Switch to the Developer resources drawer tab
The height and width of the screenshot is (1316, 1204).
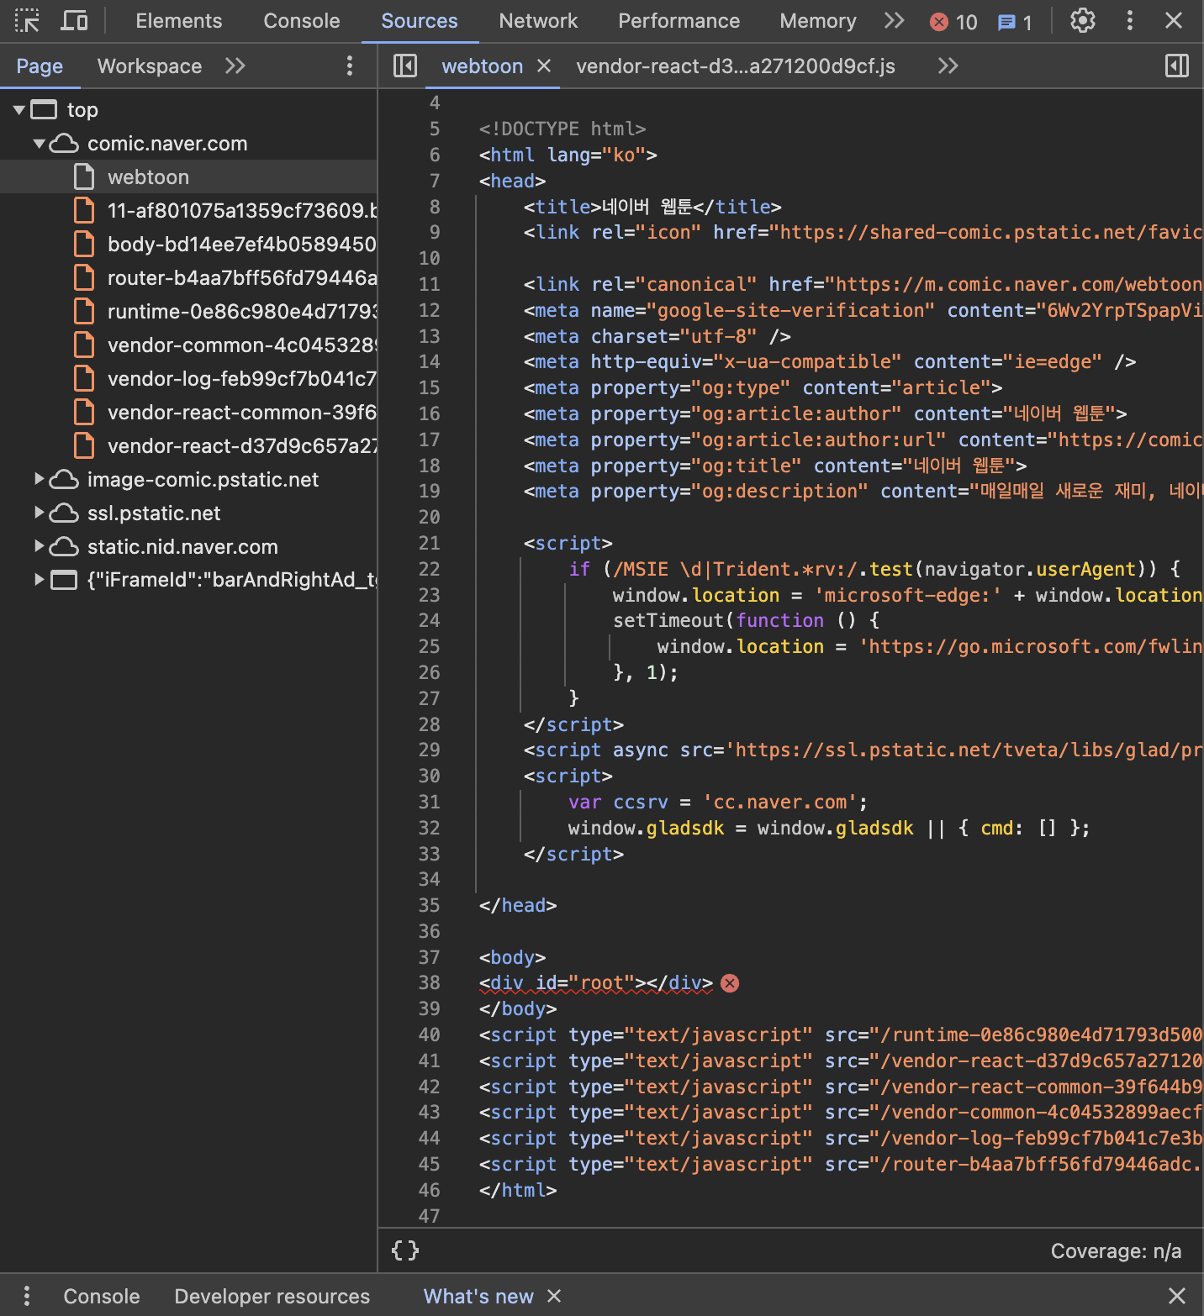pos(272,1296)
